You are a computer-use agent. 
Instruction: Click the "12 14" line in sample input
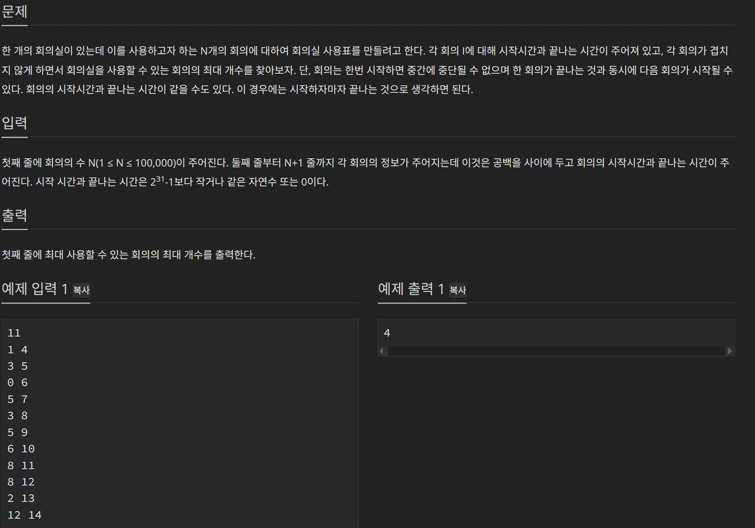24,515
